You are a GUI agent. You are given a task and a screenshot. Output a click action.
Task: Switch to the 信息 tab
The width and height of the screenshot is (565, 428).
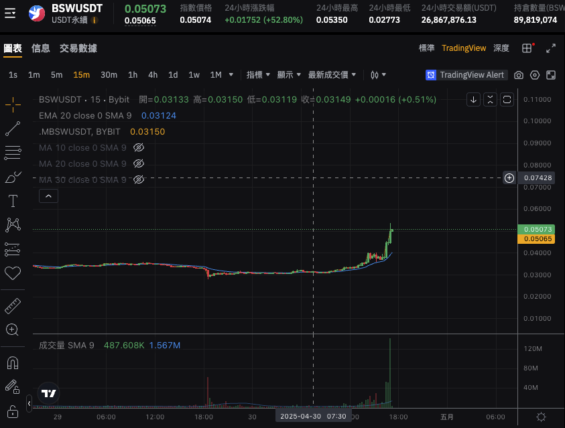(41, 48)
